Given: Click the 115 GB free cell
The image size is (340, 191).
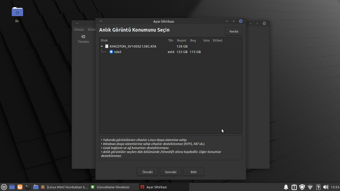Looking at the screenshot, I should [195, 52].
